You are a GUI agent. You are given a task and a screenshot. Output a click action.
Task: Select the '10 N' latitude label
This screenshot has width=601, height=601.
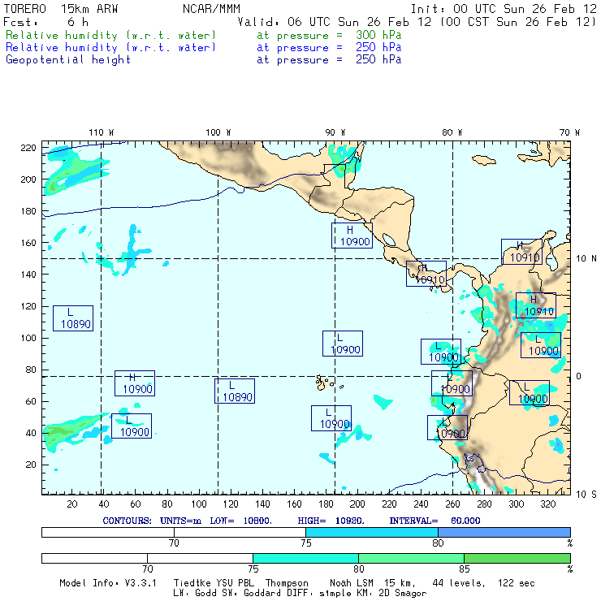pos(586,259)
